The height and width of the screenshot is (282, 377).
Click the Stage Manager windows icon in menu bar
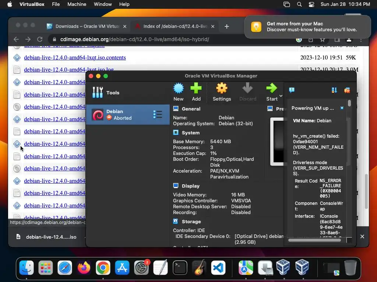(x=286, y=4)
